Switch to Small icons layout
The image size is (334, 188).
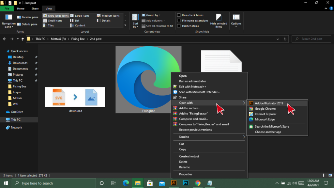[53, 21]
